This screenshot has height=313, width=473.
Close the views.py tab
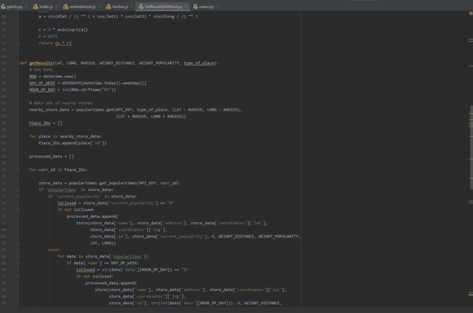tap(218, 6)
